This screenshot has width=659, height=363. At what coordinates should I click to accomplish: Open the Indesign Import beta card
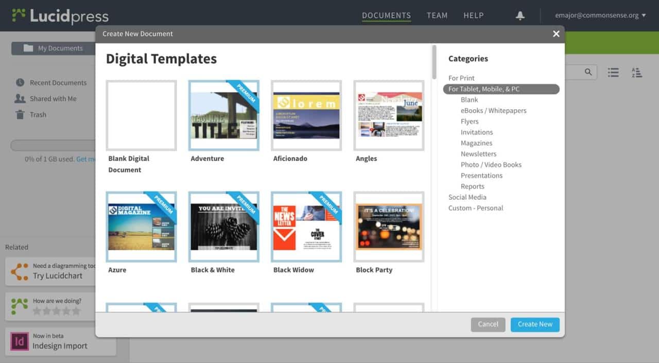59,341
